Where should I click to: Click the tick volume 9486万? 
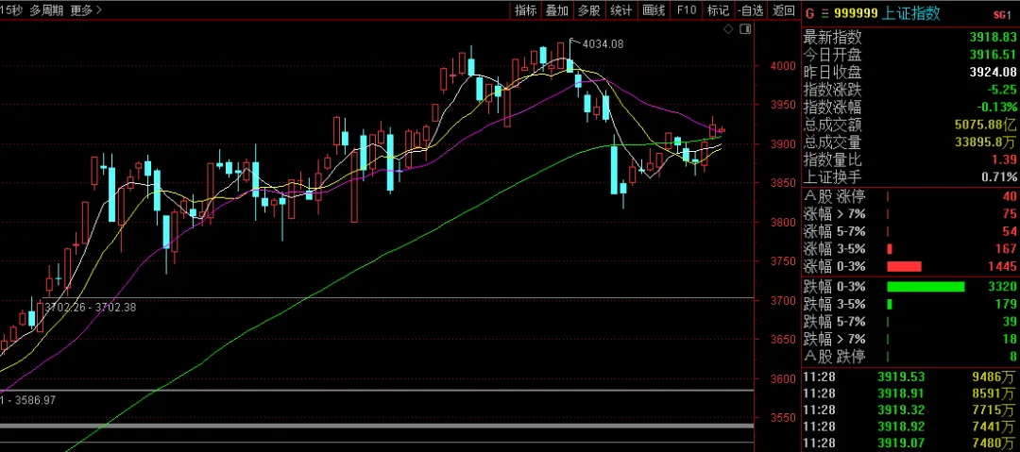pos(994,377)
